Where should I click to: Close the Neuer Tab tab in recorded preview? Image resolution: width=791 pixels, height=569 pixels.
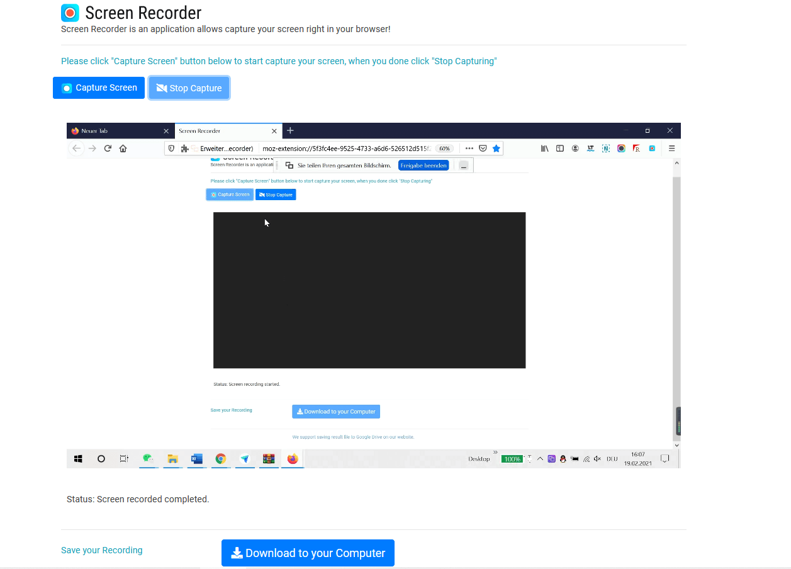(x=166, y=131)
